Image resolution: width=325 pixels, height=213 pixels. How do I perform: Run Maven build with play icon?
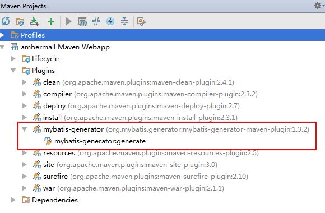(x=68, y=21)
